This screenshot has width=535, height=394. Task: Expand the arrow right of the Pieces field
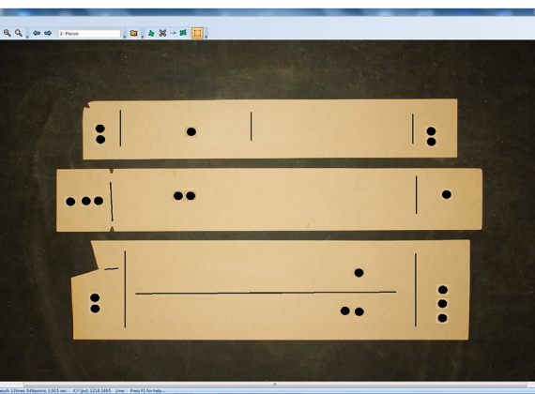tap(124, 36)
